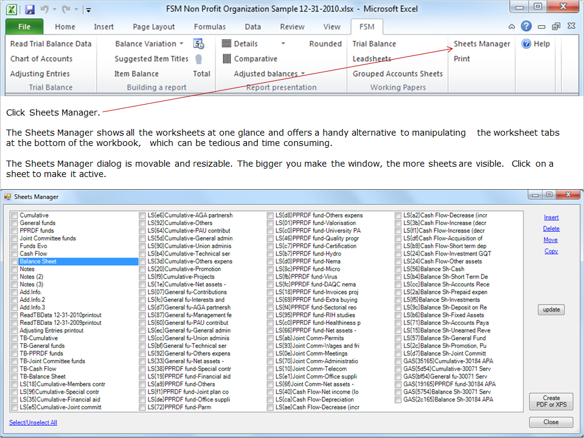Viewport: 584px width, 438px height.
Task: Close the workbook window with ribbon X icon
Action: pyautogui.click(x=571, y=26)
